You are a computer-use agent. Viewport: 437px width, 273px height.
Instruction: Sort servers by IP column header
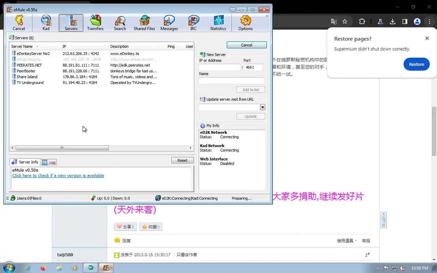(x=84, y=46)
